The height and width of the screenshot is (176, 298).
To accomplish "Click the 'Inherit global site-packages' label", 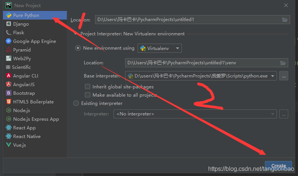I will (x=123, y=87).
